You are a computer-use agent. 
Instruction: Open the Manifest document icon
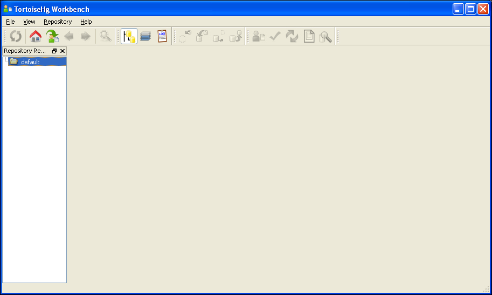tap(309, 36)
